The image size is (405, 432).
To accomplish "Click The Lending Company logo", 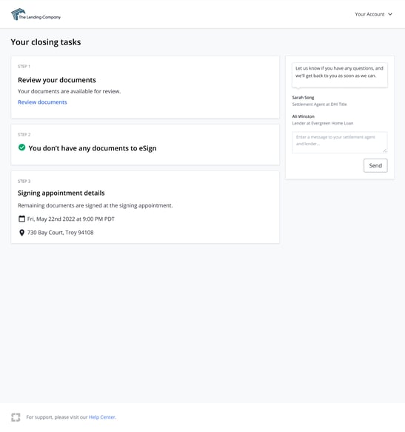I will (36, 14).
